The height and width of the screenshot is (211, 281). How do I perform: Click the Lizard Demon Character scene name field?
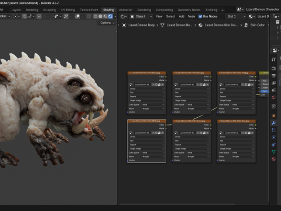(262, 9)
